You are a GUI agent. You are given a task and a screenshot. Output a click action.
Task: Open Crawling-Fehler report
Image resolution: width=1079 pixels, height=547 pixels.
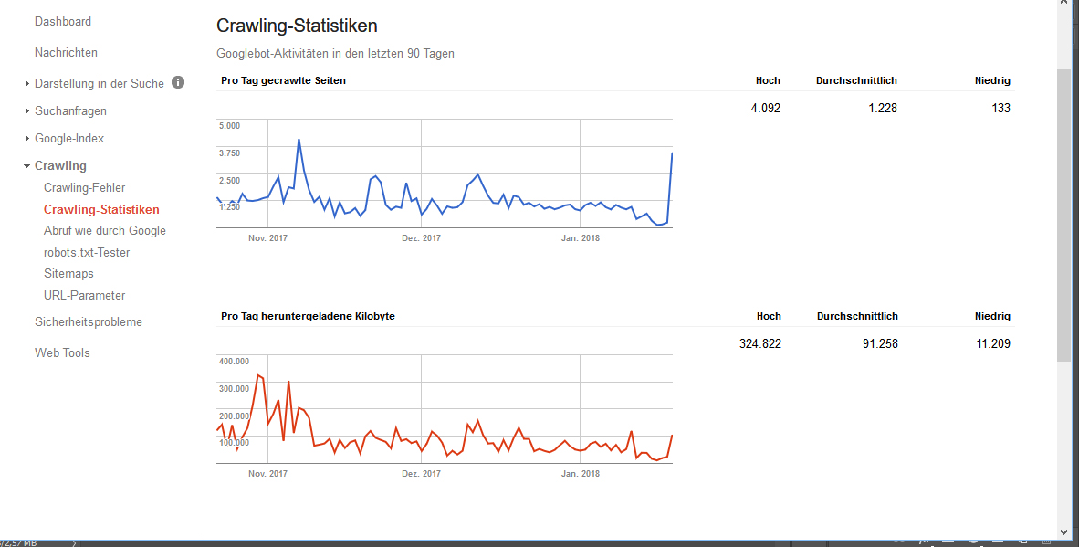[x=84, y=187]
